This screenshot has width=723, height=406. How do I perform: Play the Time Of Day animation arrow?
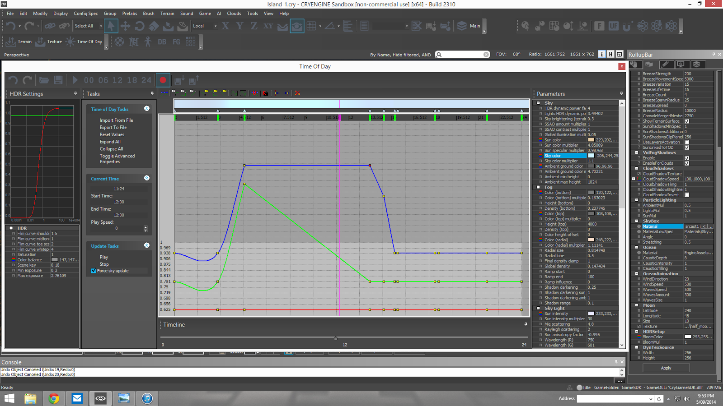click(75, 80)
